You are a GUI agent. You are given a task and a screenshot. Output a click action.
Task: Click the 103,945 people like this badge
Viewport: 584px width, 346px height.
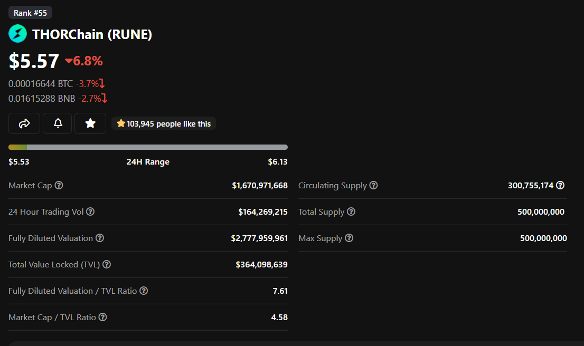click(164, 123)
